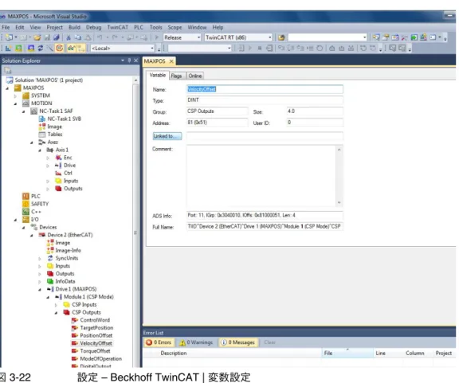Click the Solution Explorer vertical scrollbar
459x383 pixels.
pyautogui.click(x=135, y=222)
